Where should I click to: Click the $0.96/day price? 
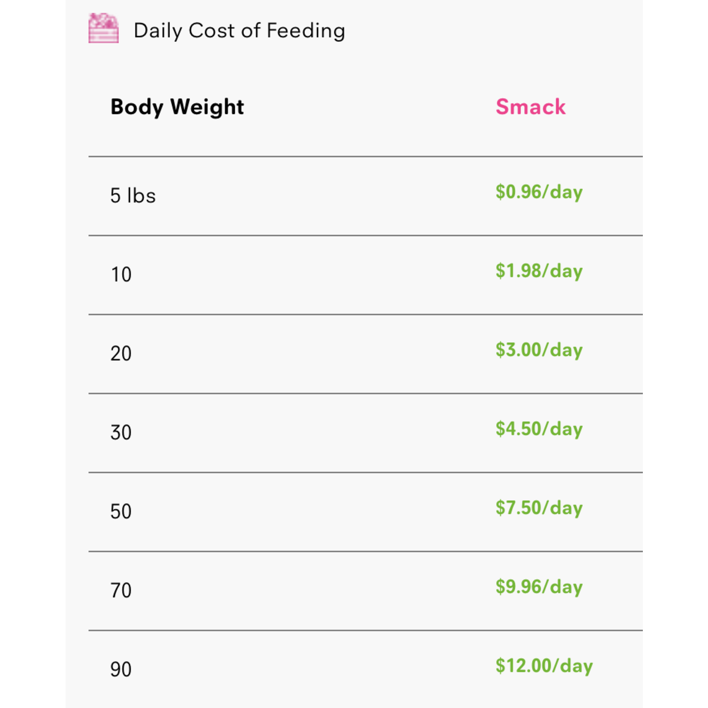point(539,192)
